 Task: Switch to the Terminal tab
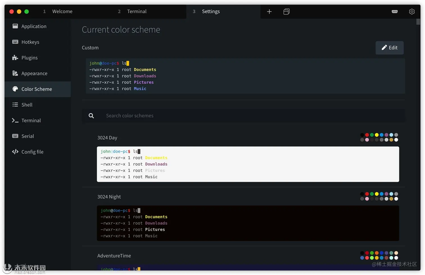[149, 12]
